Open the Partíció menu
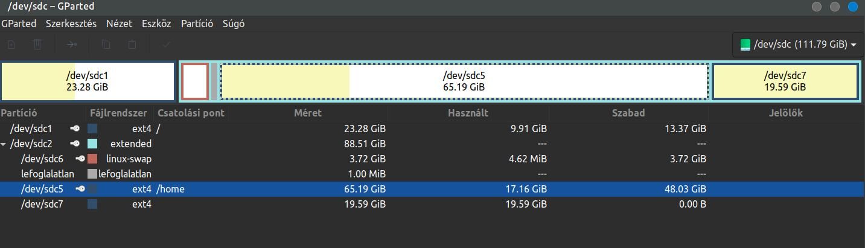The height and width of the screenshot is (248, 865). [197, 24]
